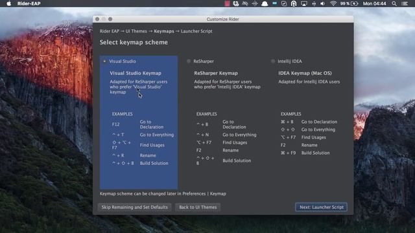Click the IDEA Keymap (Mac OS) heading

tap(305, 73)
